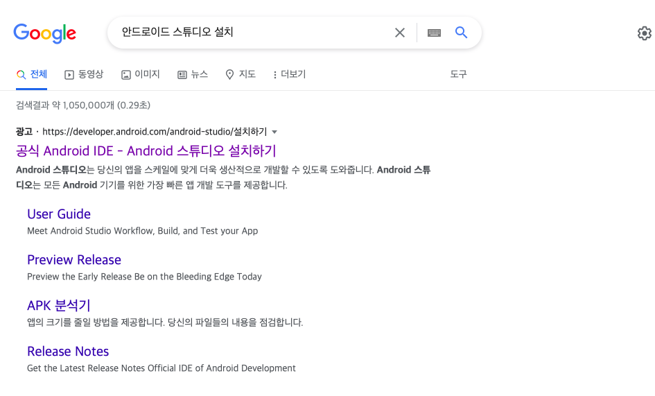
Task: Click the newspaper icon beside 뉴스
Action: [182, 75]
